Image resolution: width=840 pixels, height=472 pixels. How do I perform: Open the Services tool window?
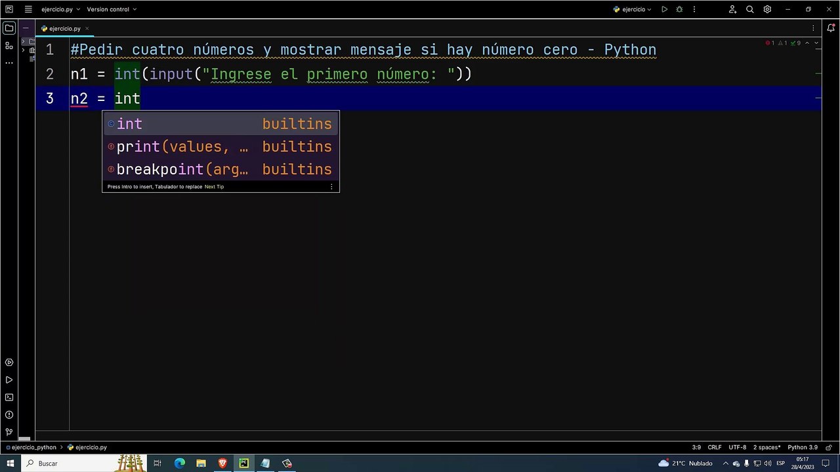[x=9, y=363]
